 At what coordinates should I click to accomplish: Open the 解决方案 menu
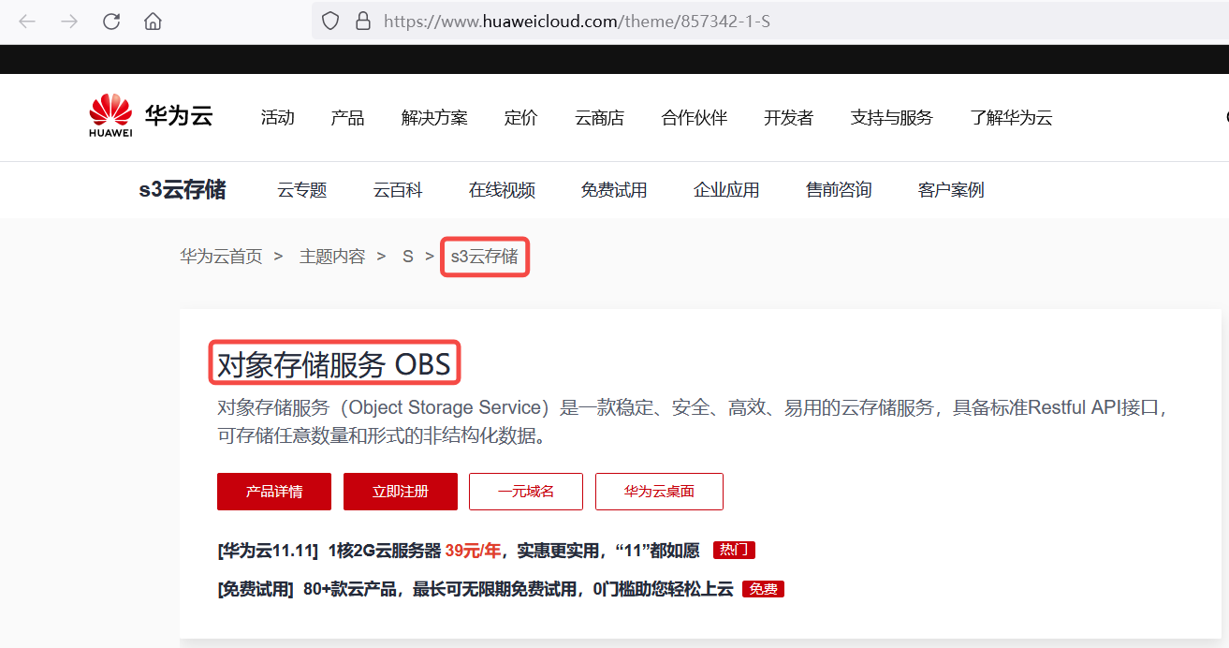click(433, 117)
